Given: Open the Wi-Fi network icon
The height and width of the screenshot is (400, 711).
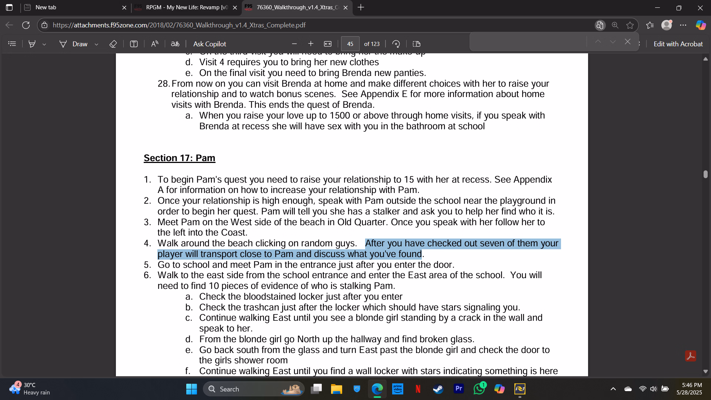Looking at the screenshot, I should pyautogui.click(x=643, y=389).
